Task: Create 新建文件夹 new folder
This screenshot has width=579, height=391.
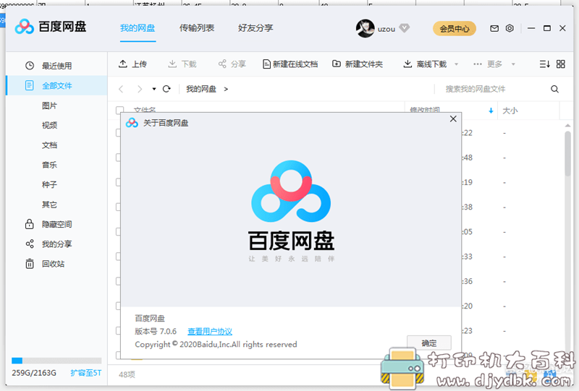Action: click(x=358, y=64)
